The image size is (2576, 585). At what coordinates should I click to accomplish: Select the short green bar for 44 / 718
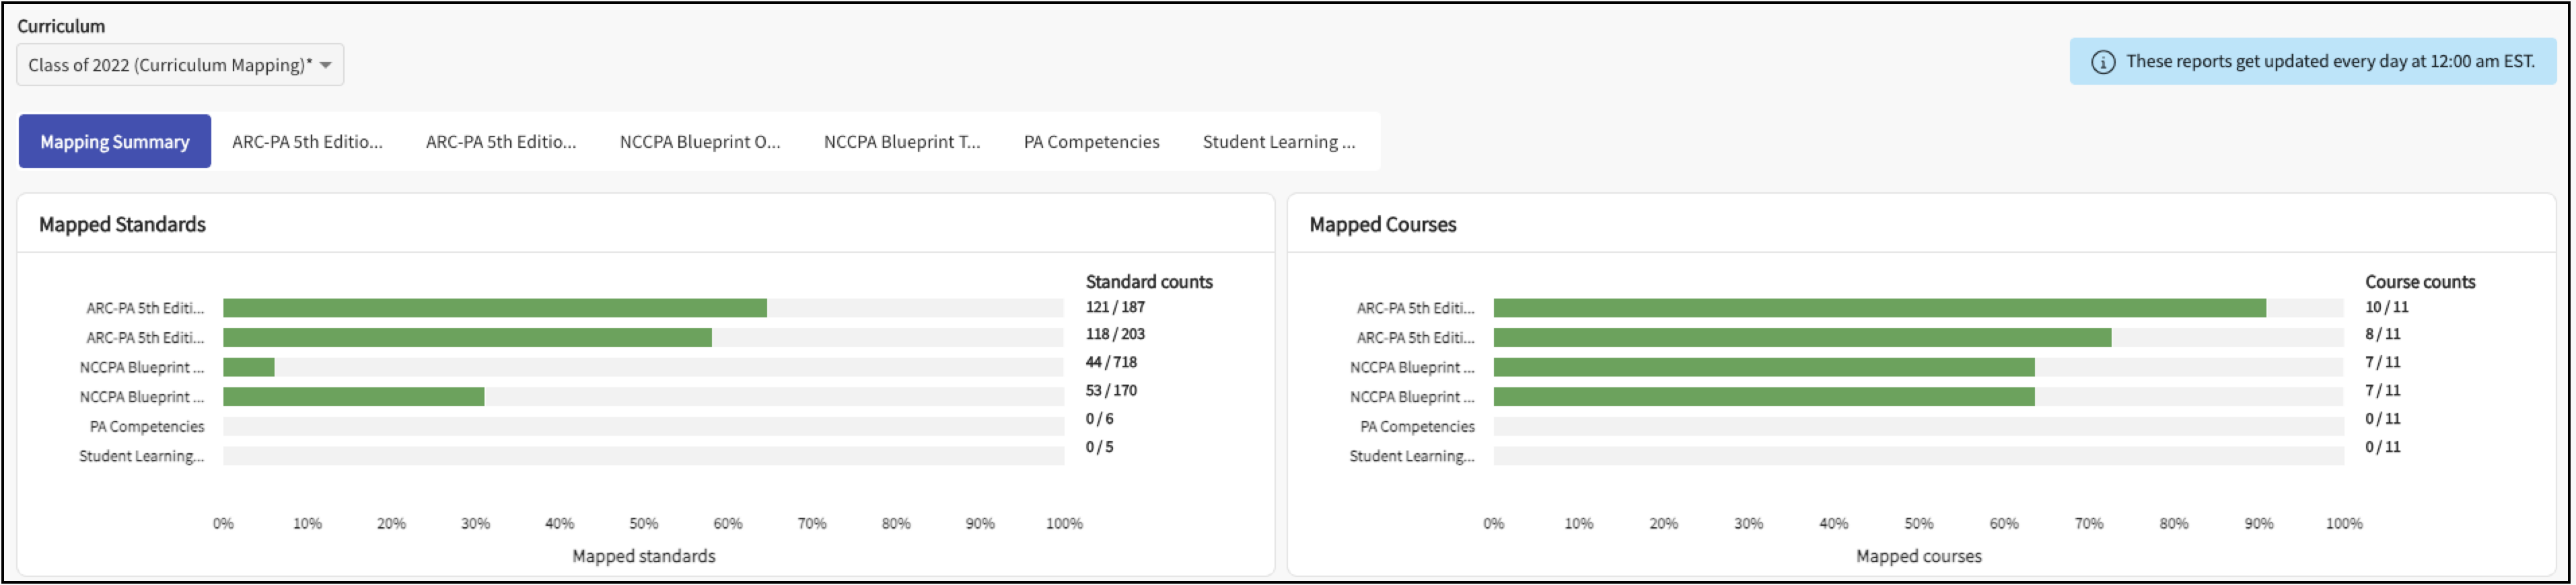coord(248,368)
